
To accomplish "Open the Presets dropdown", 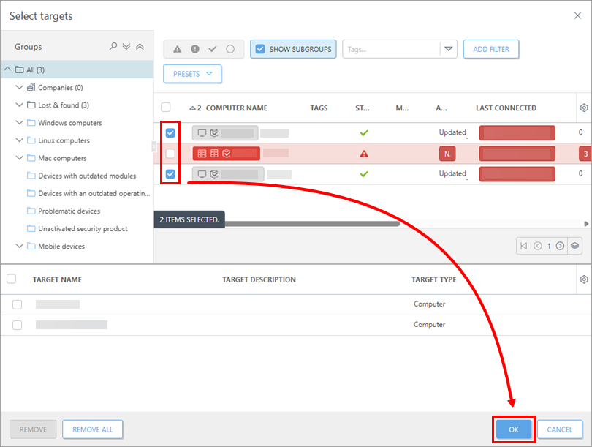I will click(x=192, y=74).
